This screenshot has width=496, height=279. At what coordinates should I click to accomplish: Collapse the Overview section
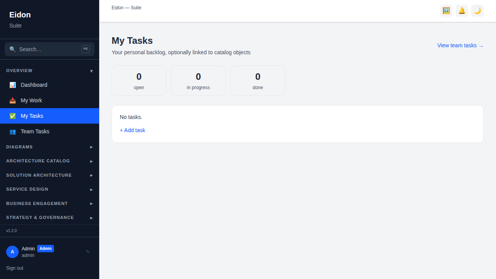pos(50,71)
